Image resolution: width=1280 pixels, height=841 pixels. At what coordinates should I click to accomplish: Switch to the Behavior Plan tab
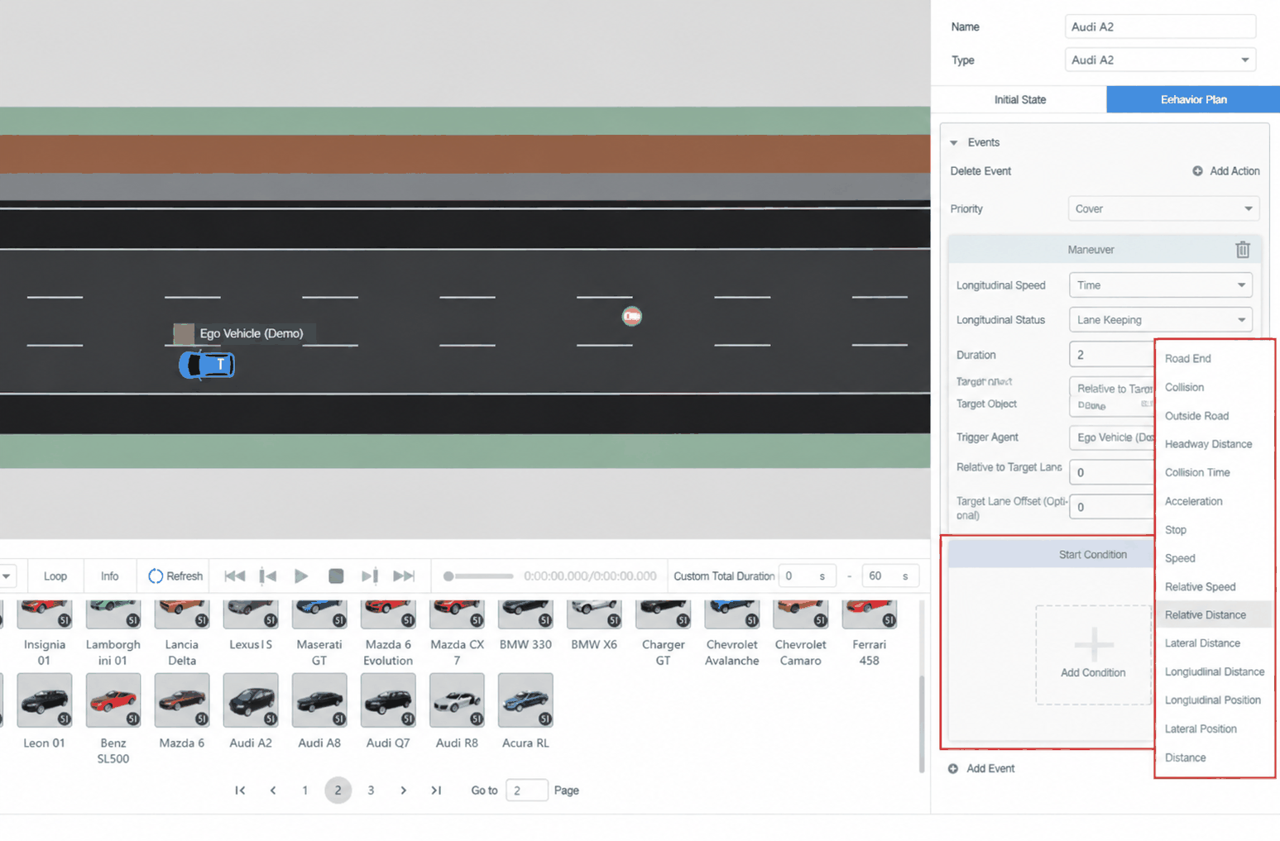point(1193,99)
